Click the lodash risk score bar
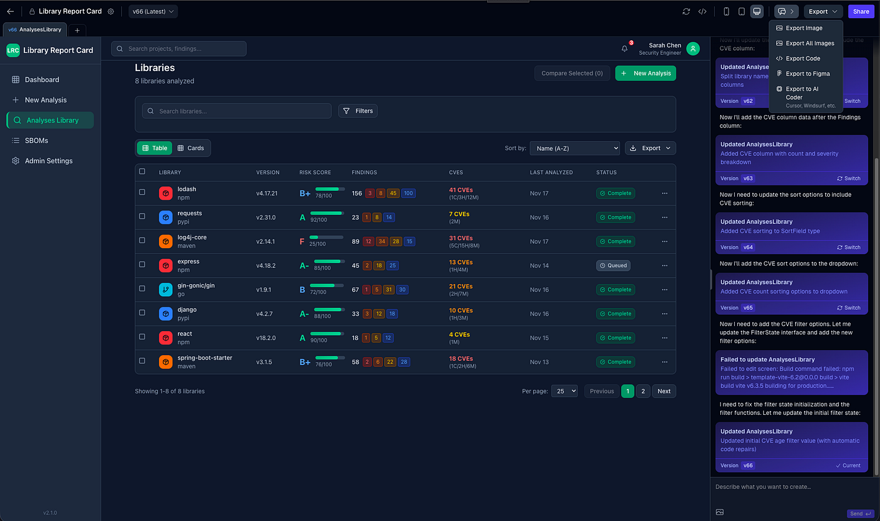Image resolution: width=880 pixels, height=521 pixels. (330, 189)
